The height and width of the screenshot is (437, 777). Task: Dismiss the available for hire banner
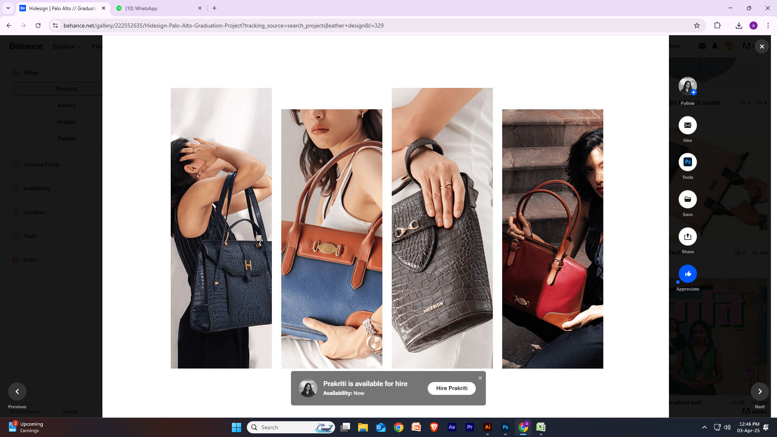[x=480, y=378]
